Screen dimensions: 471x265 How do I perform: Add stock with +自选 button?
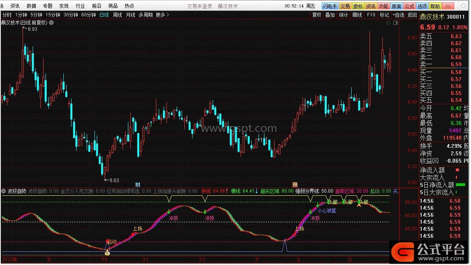pos(398,15)
